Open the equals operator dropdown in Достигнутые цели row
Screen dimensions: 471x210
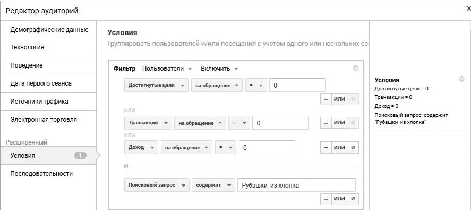pyautogui.click(x=256, y=85)
